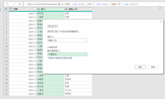This screenshot has width=165, height=99.
Task: Click 客服部 cell in row 20
Action: pos(51,83)
